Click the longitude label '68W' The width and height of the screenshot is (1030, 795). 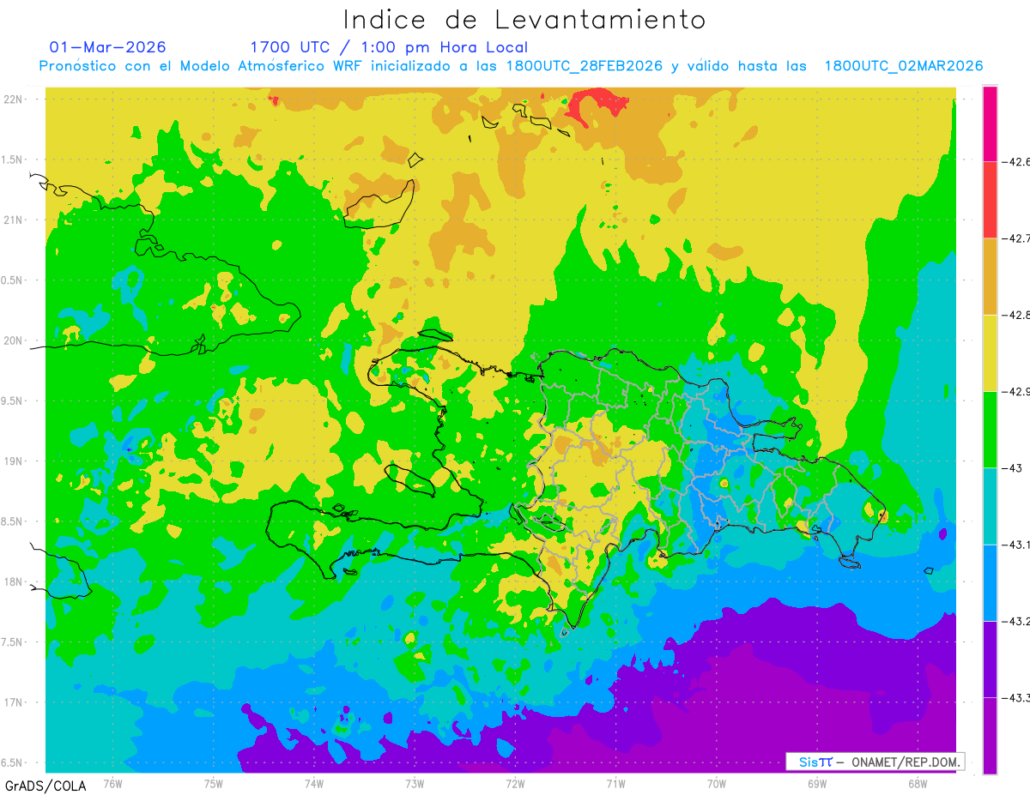(x=917, y=783)
